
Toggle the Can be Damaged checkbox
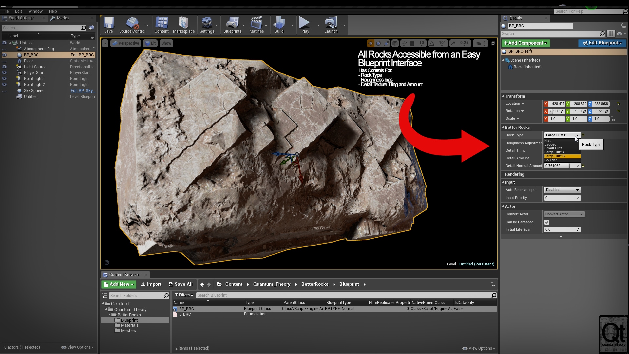[x=547, y=222]
